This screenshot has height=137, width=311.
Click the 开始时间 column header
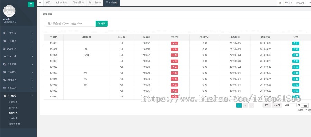[x=235, y=38]
